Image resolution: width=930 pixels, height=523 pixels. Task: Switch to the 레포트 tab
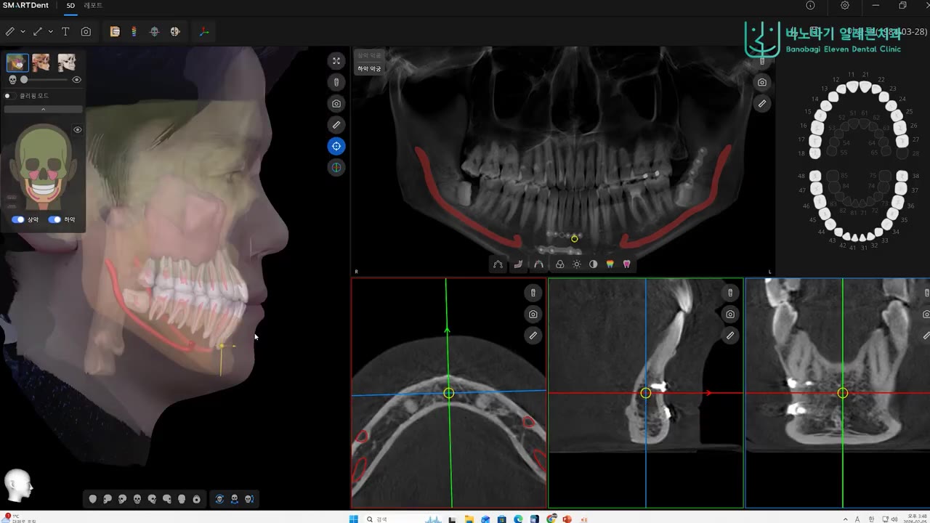93,5
